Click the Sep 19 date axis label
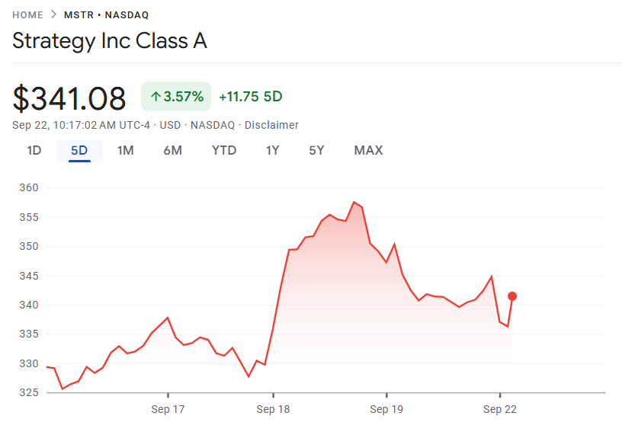 (386, 409)
